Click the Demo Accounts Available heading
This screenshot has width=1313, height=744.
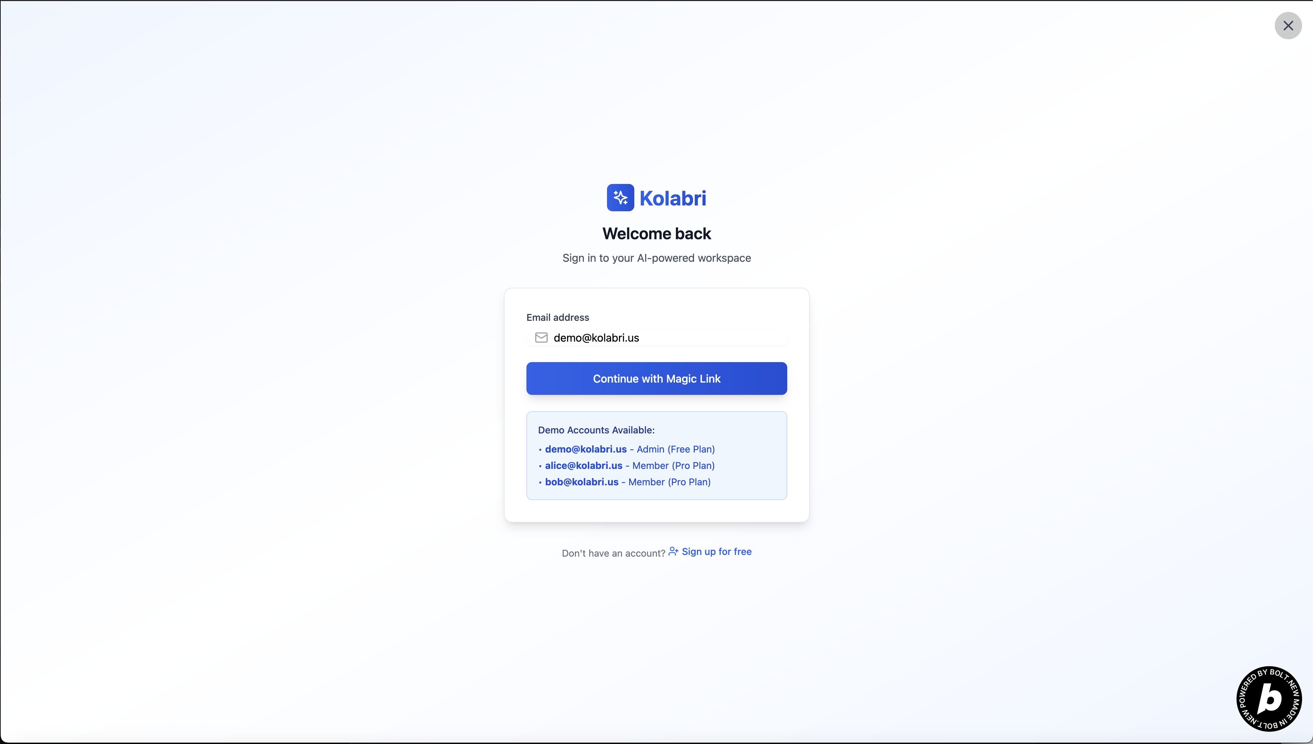(596, 430)
